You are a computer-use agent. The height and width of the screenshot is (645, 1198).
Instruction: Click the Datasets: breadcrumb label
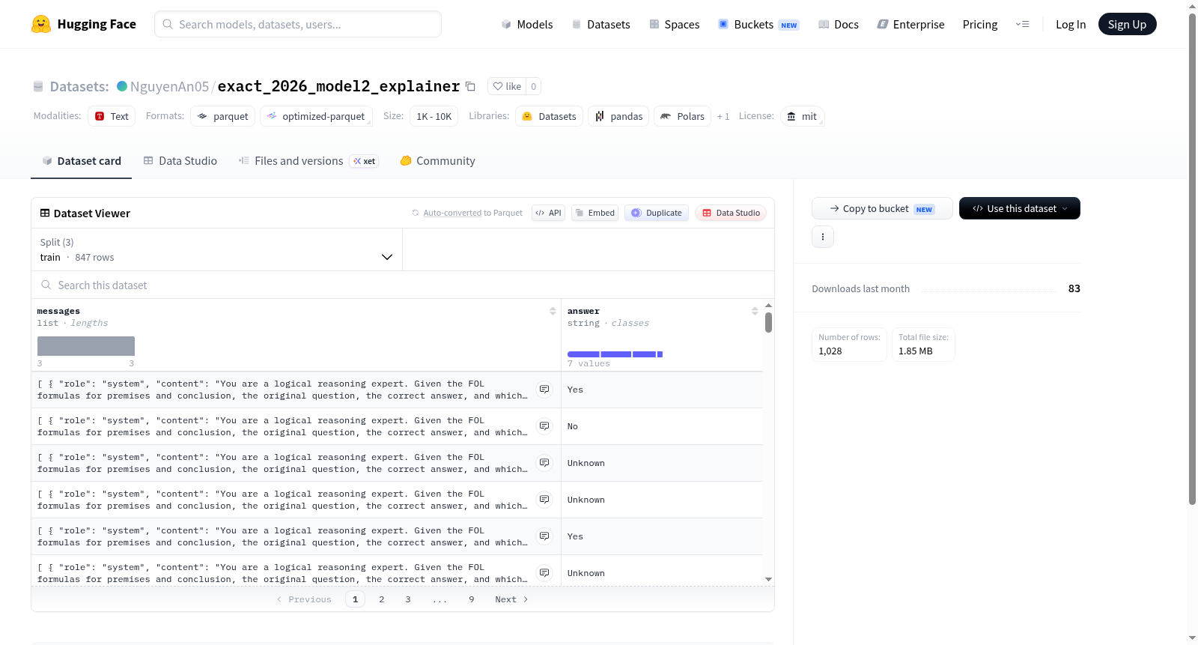coord(79,86)
